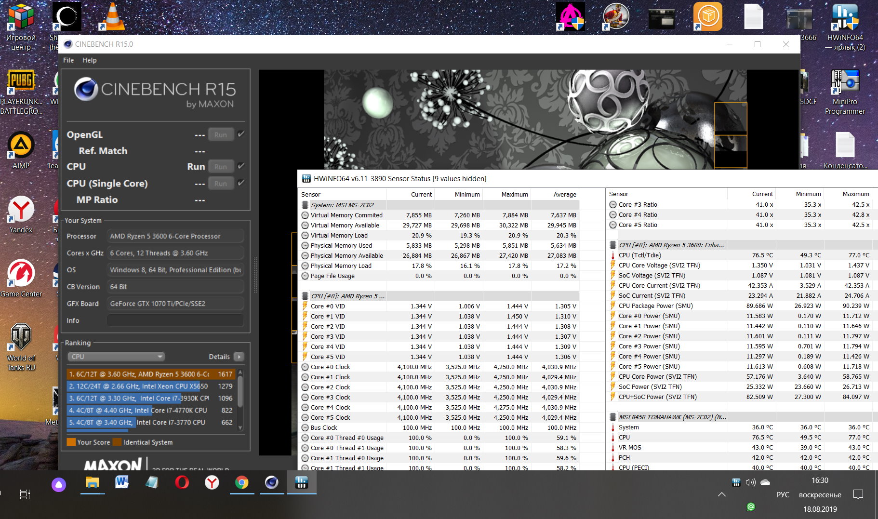Toggle the CPU test checkmark
This screenshot has width=878, height=519.
241,166
